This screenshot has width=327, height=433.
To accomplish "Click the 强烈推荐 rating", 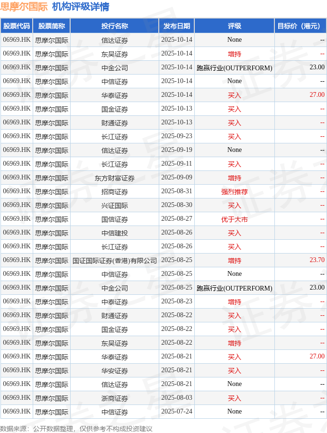I will pyautogui.click(x=235, y=192).
